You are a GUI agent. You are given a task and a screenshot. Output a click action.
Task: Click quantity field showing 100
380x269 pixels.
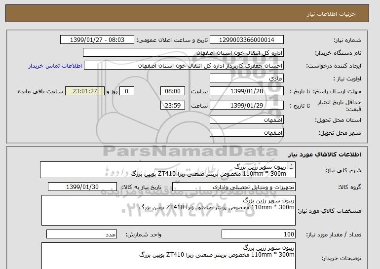[x=258, y=234]
